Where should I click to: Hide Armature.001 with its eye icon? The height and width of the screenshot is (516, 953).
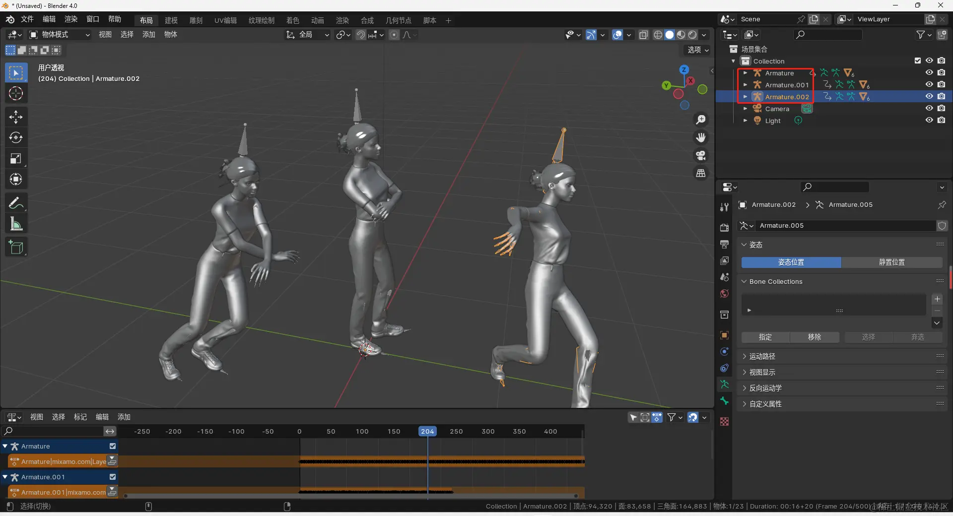coord(929,85)
